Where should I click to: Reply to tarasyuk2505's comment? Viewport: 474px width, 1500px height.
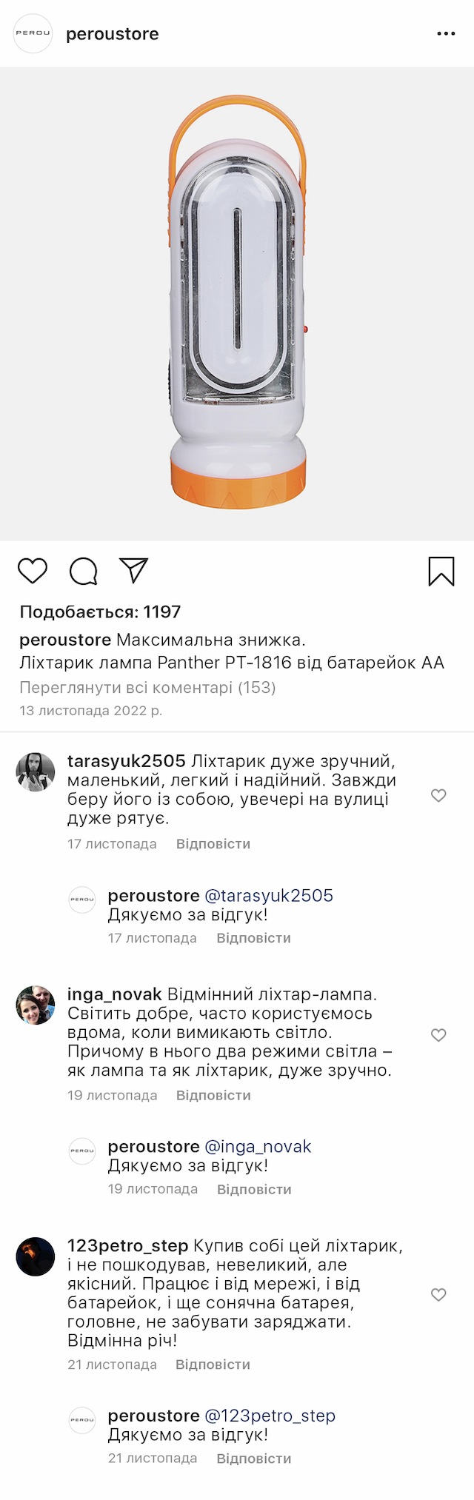coord(213,844)
